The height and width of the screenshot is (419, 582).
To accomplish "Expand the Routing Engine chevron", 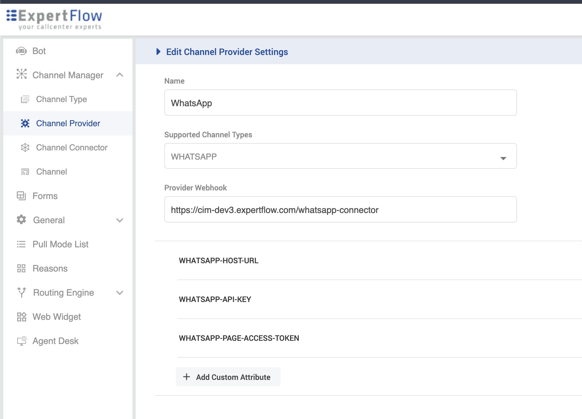I will pos(120,292).
